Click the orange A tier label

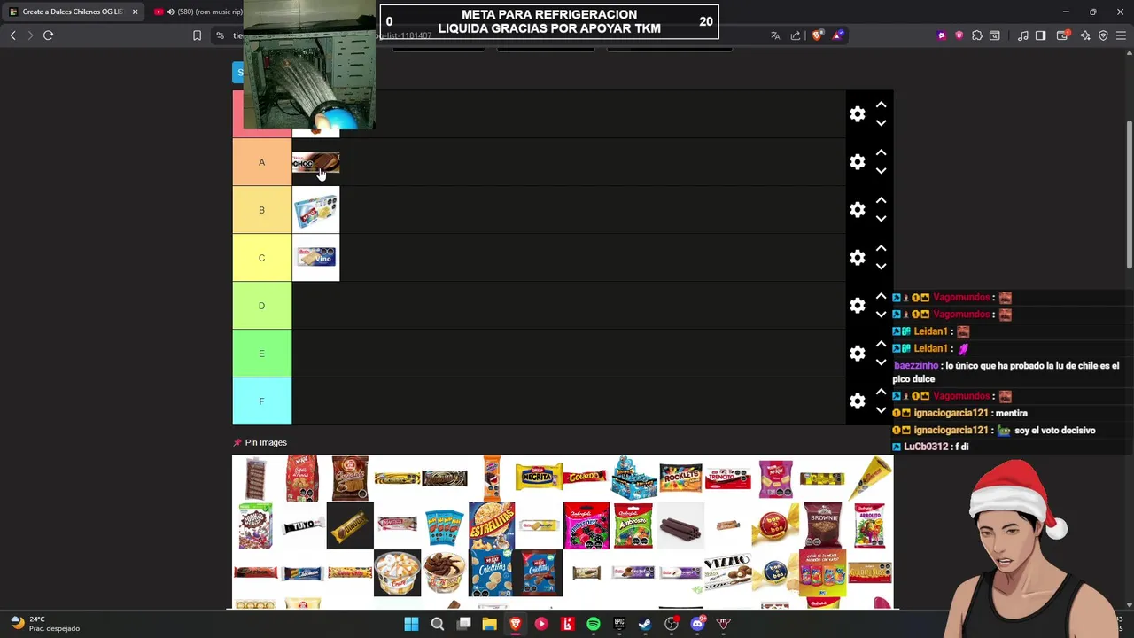[x=261, y=162]
